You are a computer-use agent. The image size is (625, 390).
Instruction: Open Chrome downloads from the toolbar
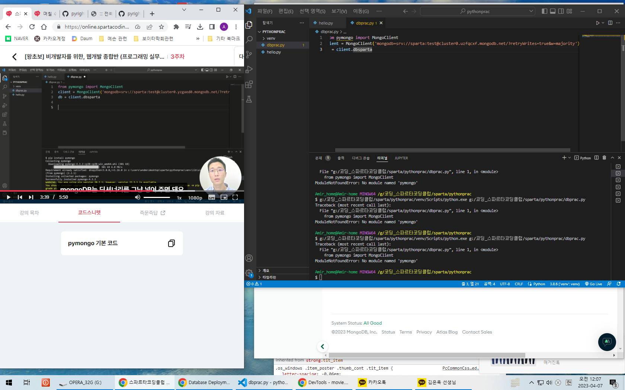[x=200, y=27]
